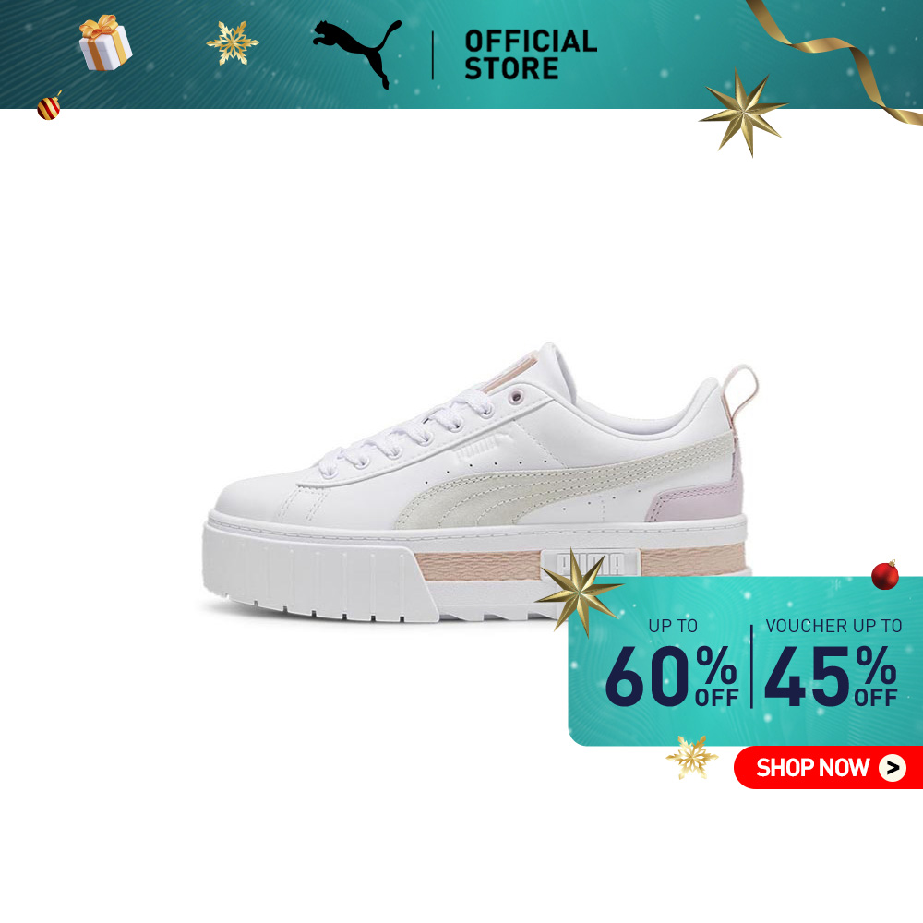Click the gift box icon in banner

click(x=105, y=43)
